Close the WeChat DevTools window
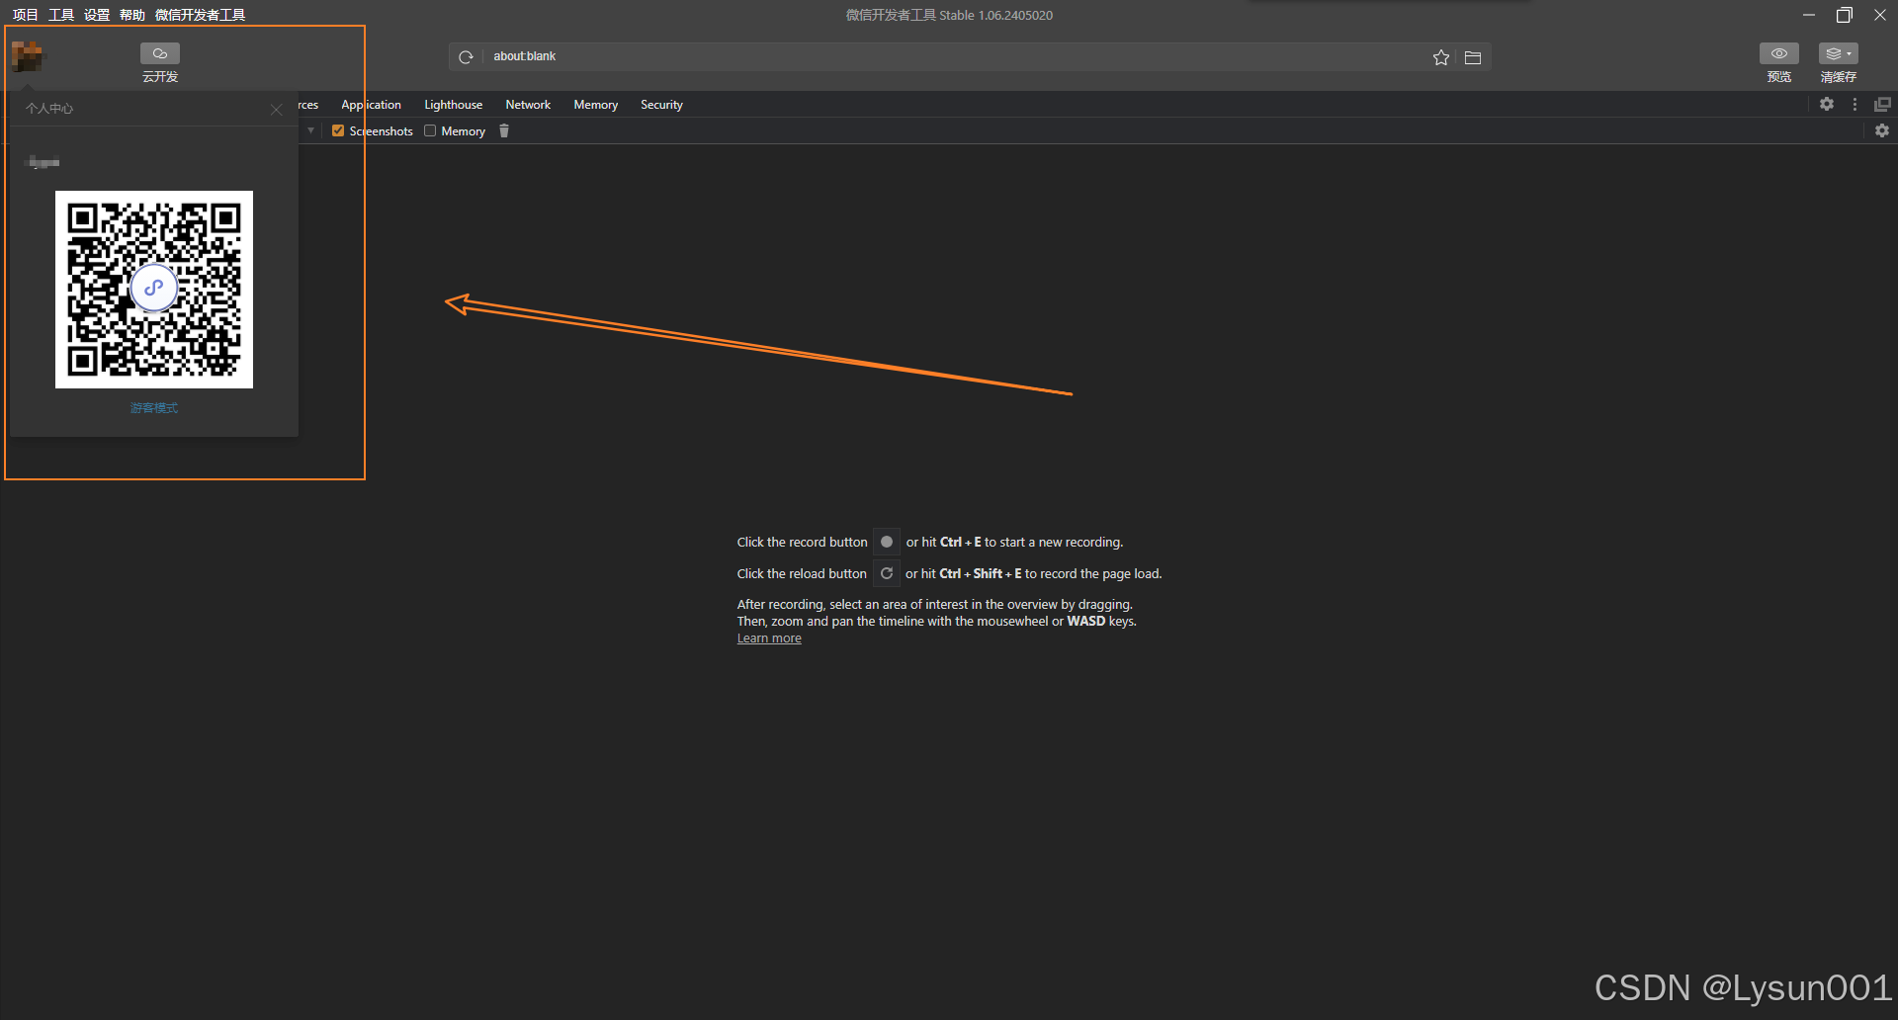 [1880, 15]
